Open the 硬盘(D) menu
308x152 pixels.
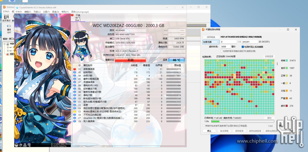(56, 12)
